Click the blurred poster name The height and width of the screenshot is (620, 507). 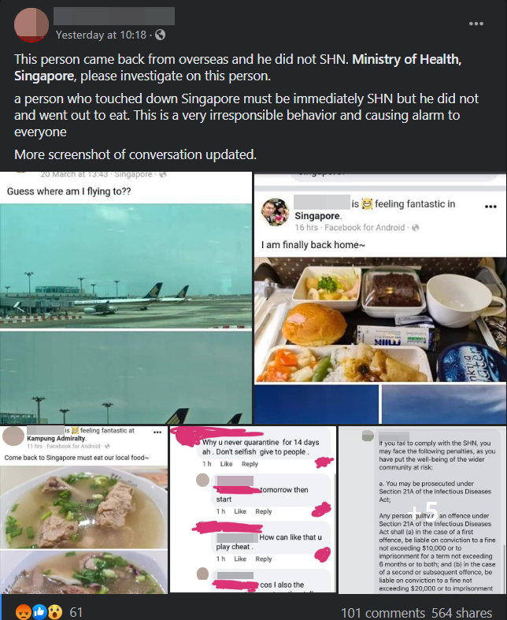pos(114,17)
